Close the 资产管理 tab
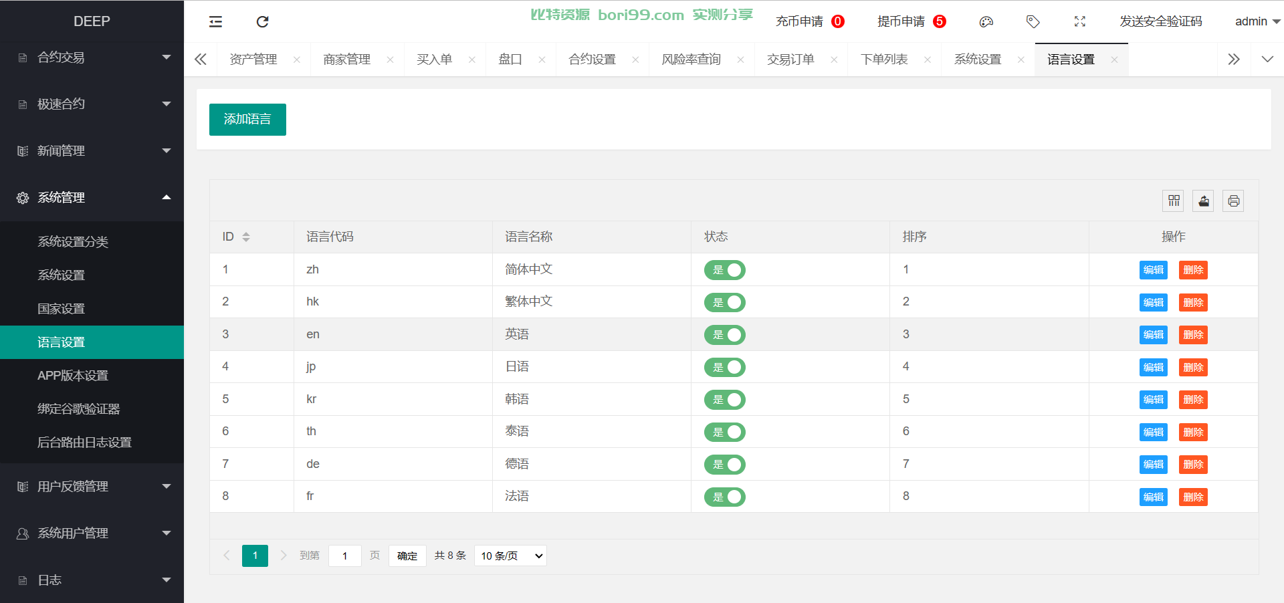Image resolution: width=1284 pixels, height=603 pixels. (x=296, y=59)
